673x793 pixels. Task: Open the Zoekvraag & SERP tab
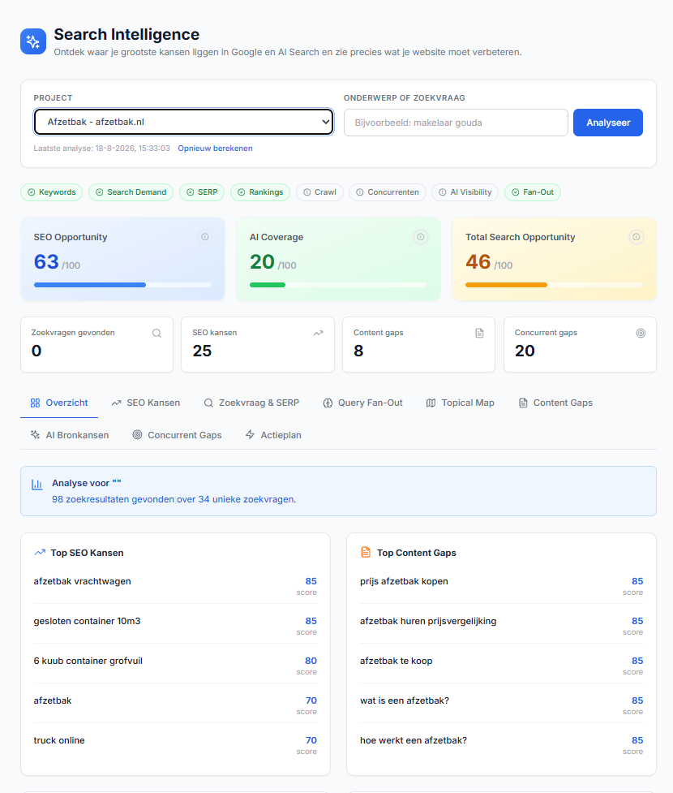251,403
